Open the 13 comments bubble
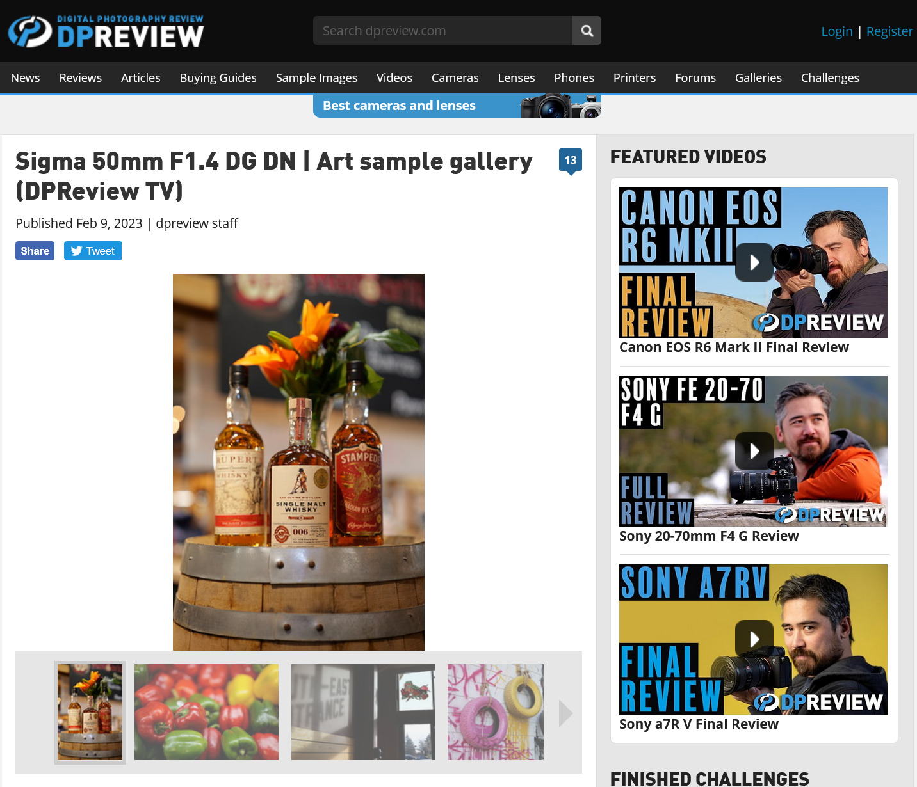917x787 pixels. [x=571, y=161]
